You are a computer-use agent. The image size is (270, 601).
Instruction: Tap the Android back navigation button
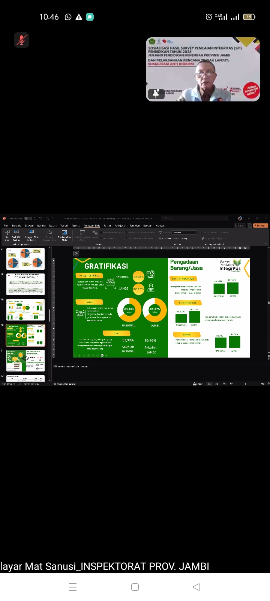(x=196, y=587)
